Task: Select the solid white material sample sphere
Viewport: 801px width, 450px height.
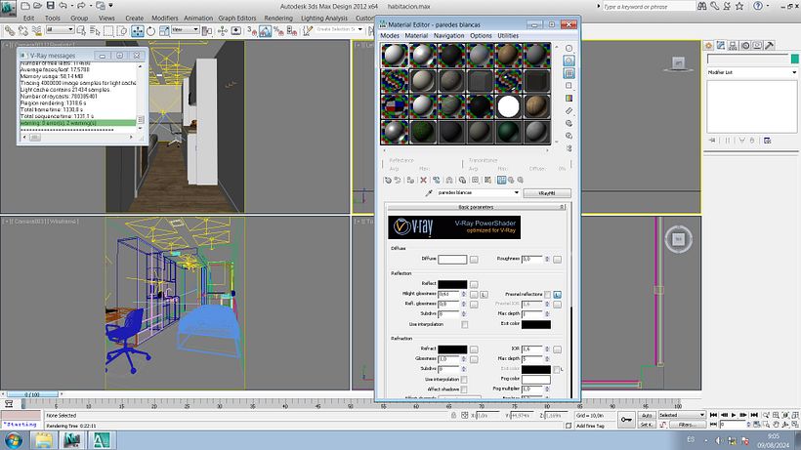Action: [x=508, y=106]
